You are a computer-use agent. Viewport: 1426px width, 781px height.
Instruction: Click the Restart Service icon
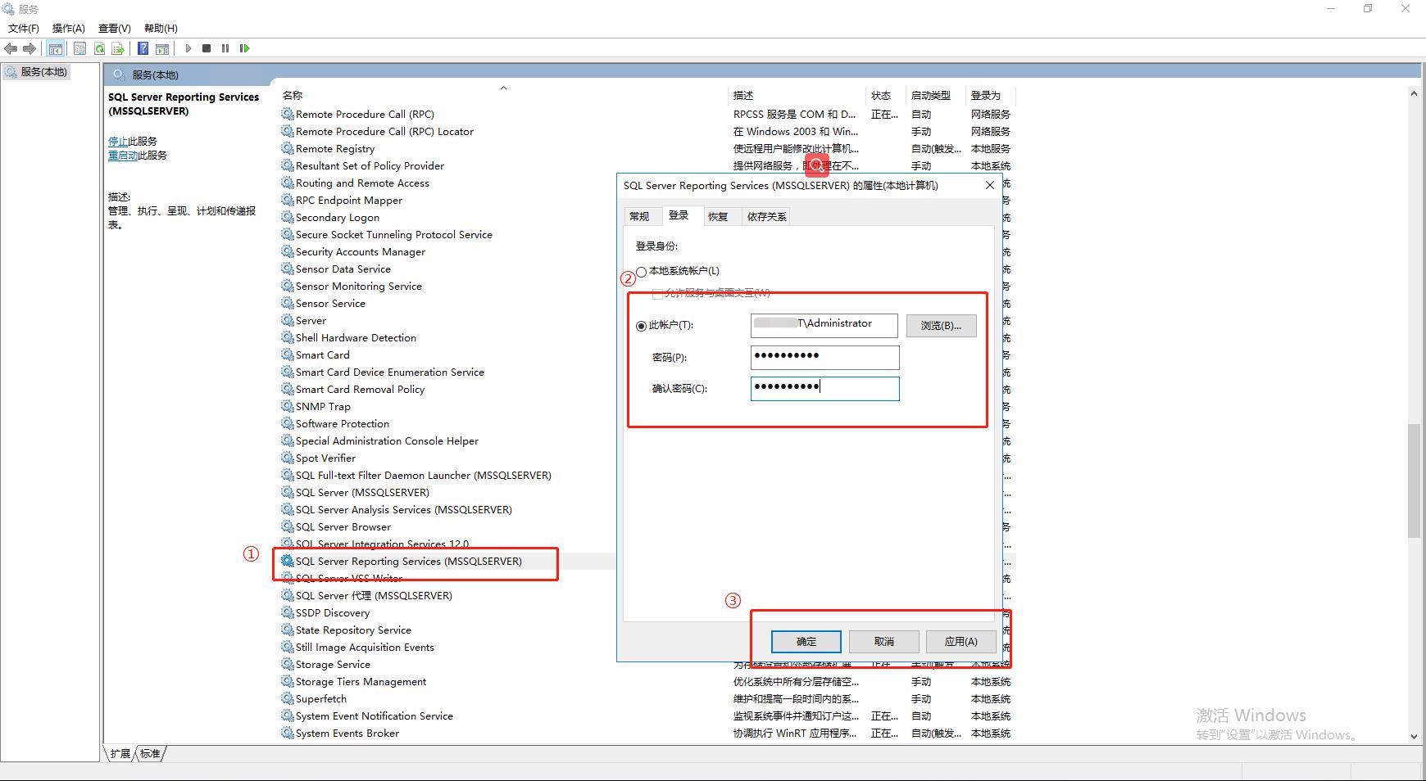(244, 48)
